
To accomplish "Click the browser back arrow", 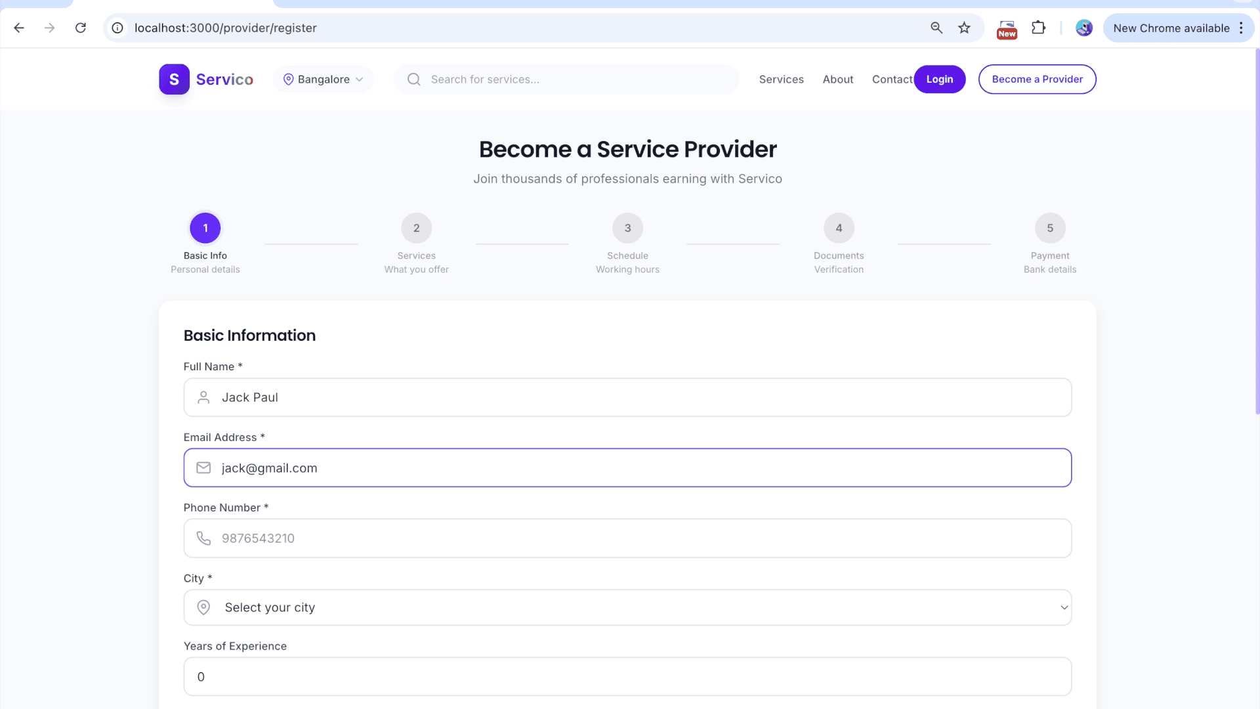I will pyautogui.click(x=19, y=28).
